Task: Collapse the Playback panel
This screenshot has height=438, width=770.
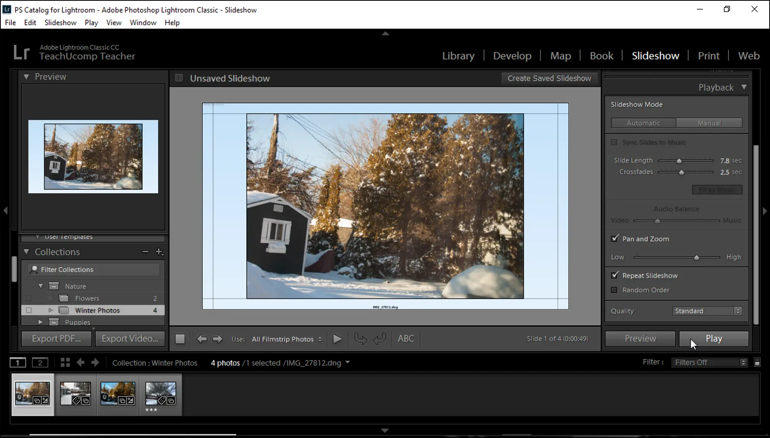Action: click(x=744, y=87)
